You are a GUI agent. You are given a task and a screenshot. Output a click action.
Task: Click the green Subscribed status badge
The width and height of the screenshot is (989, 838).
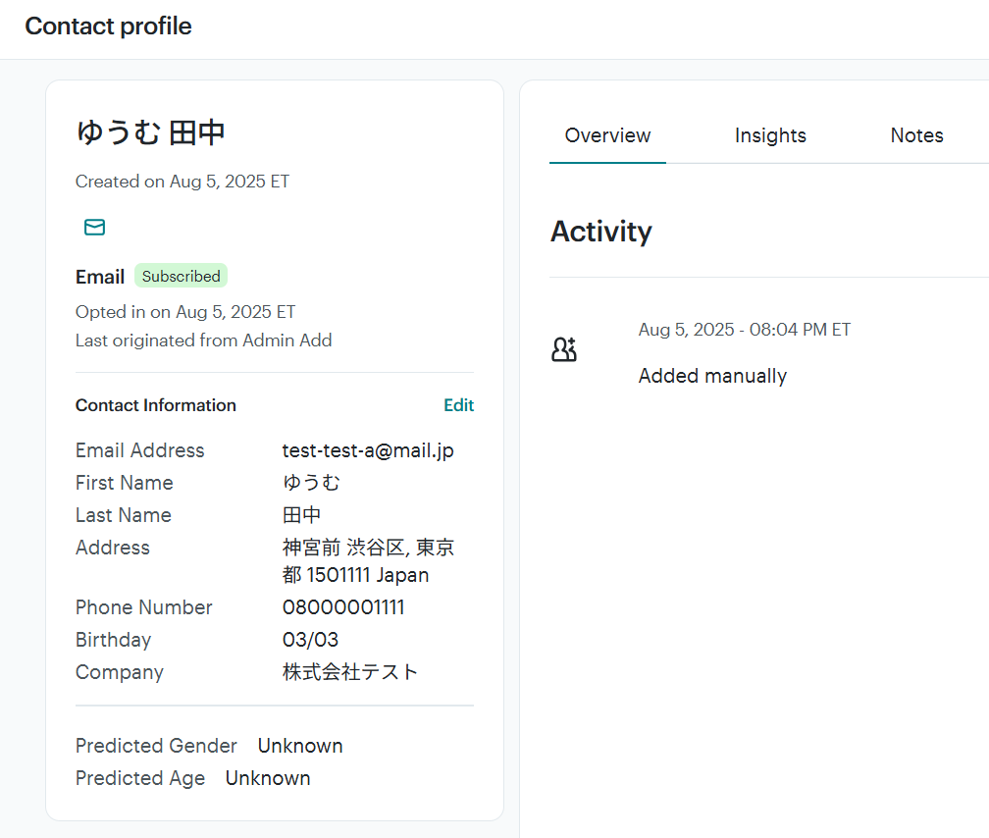point(181,277)
